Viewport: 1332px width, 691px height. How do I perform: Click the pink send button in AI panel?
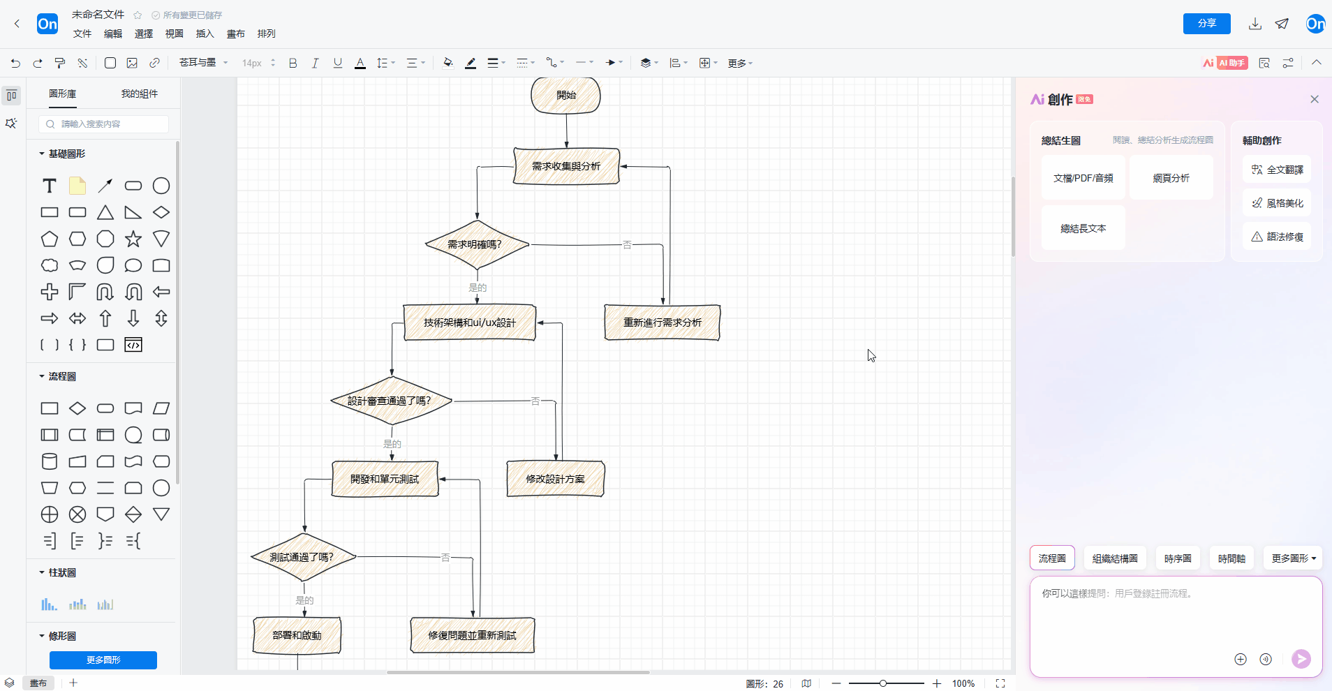pyautogui.click(x=1301, y=659)
